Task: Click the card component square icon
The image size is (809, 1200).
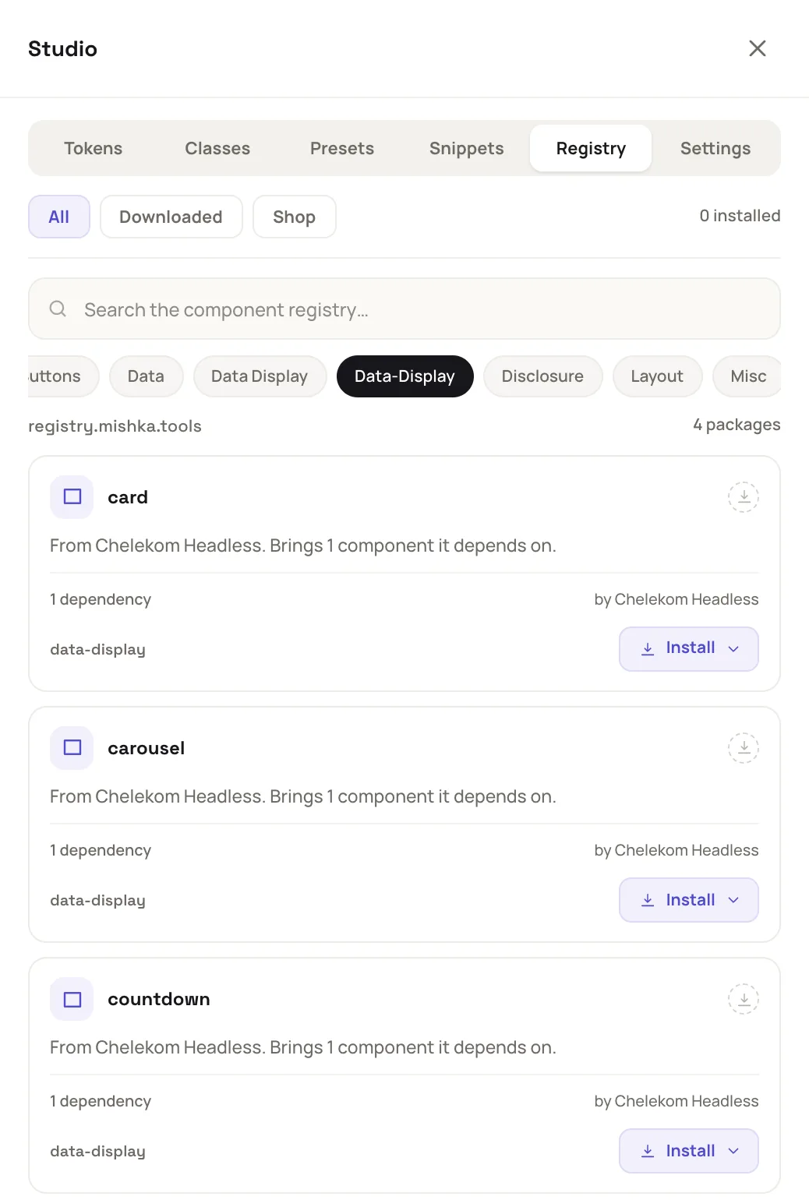Action: tap(72, 497)
